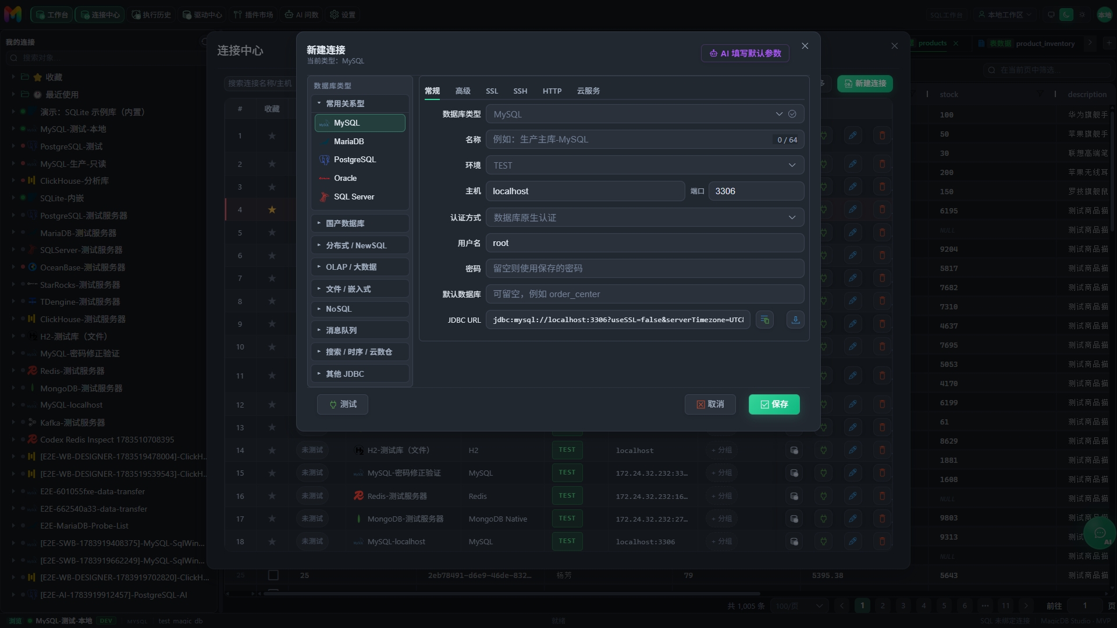This screenshot has width=1117, height=628.
Task: Choose MariaDB from the database type list
Action: [x=360, y=141]
